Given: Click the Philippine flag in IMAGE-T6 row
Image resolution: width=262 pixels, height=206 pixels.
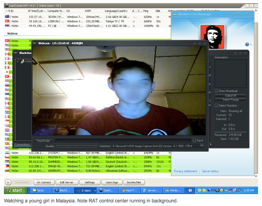Looking at the screenshot, I should (x=7, y=166).
